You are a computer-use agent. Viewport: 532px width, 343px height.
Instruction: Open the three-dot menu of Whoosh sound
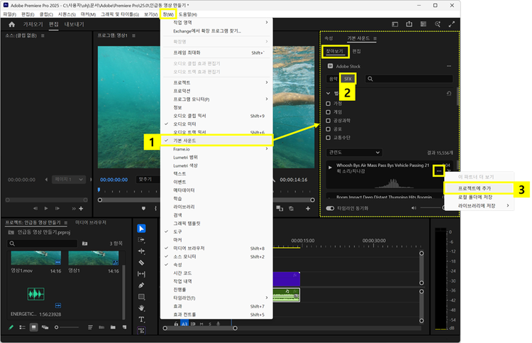pyautogui.click(x=440, y=170)
